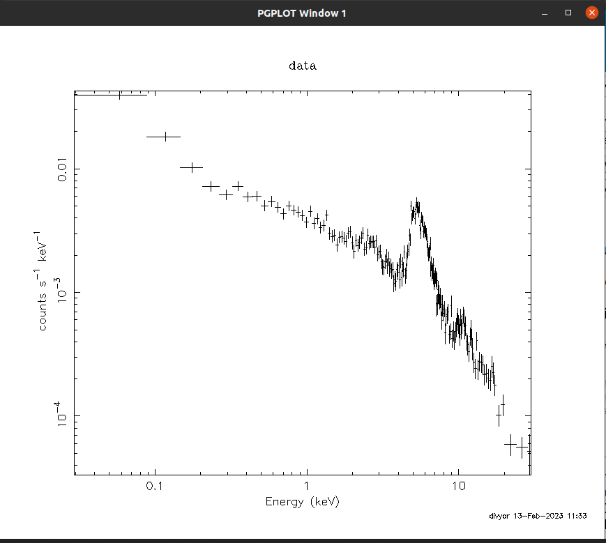Maximize the PGPLOT window
Viewport: 606px width, 543px height.
pyautogui.click(x=568, y=13)
